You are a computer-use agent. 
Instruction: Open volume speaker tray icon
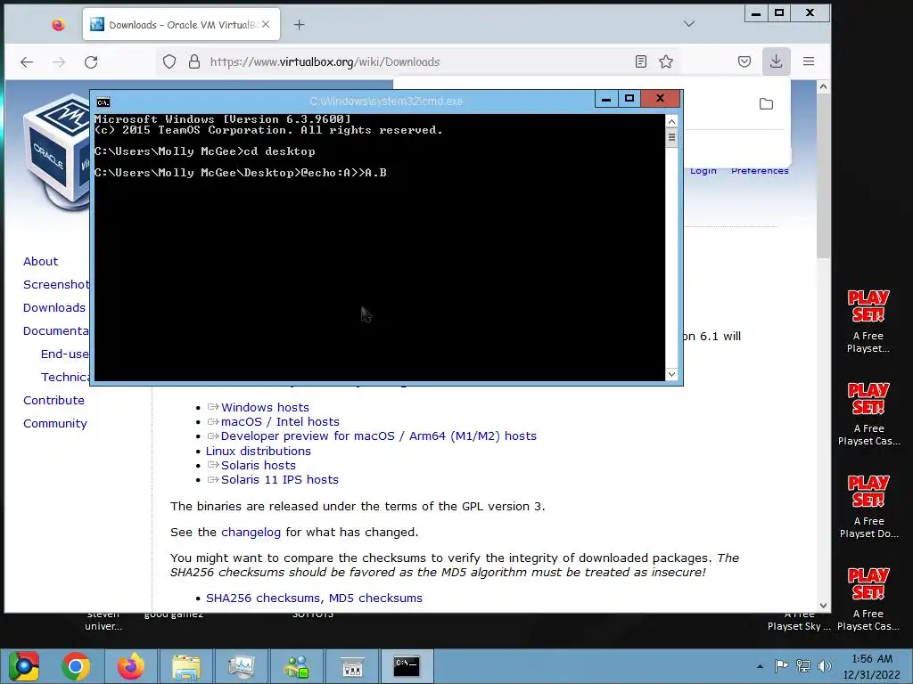[x=824, y=666]
